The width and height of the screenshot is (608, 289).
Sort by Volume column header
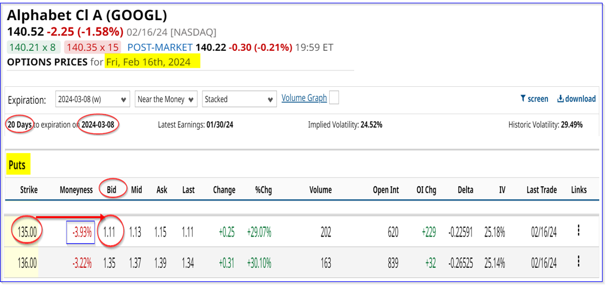pyautogui.click(x=320, y=190)
